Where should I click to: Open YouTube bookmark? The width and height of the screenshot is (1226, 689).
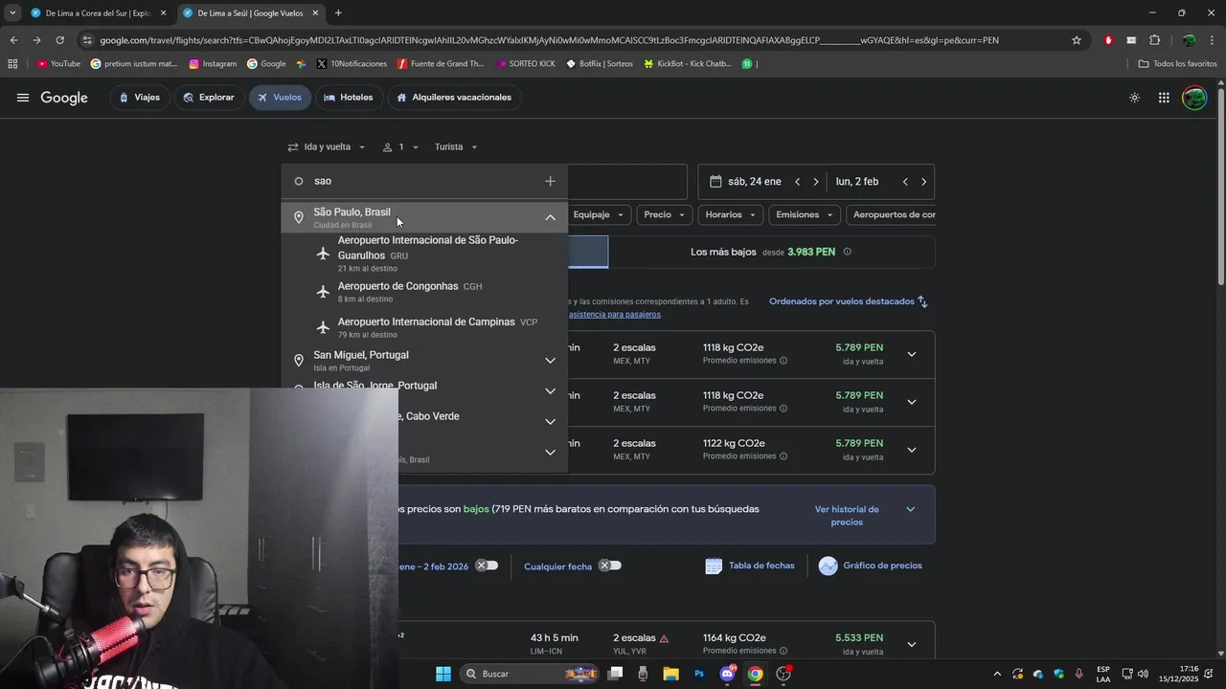click(x=58, y=64)
